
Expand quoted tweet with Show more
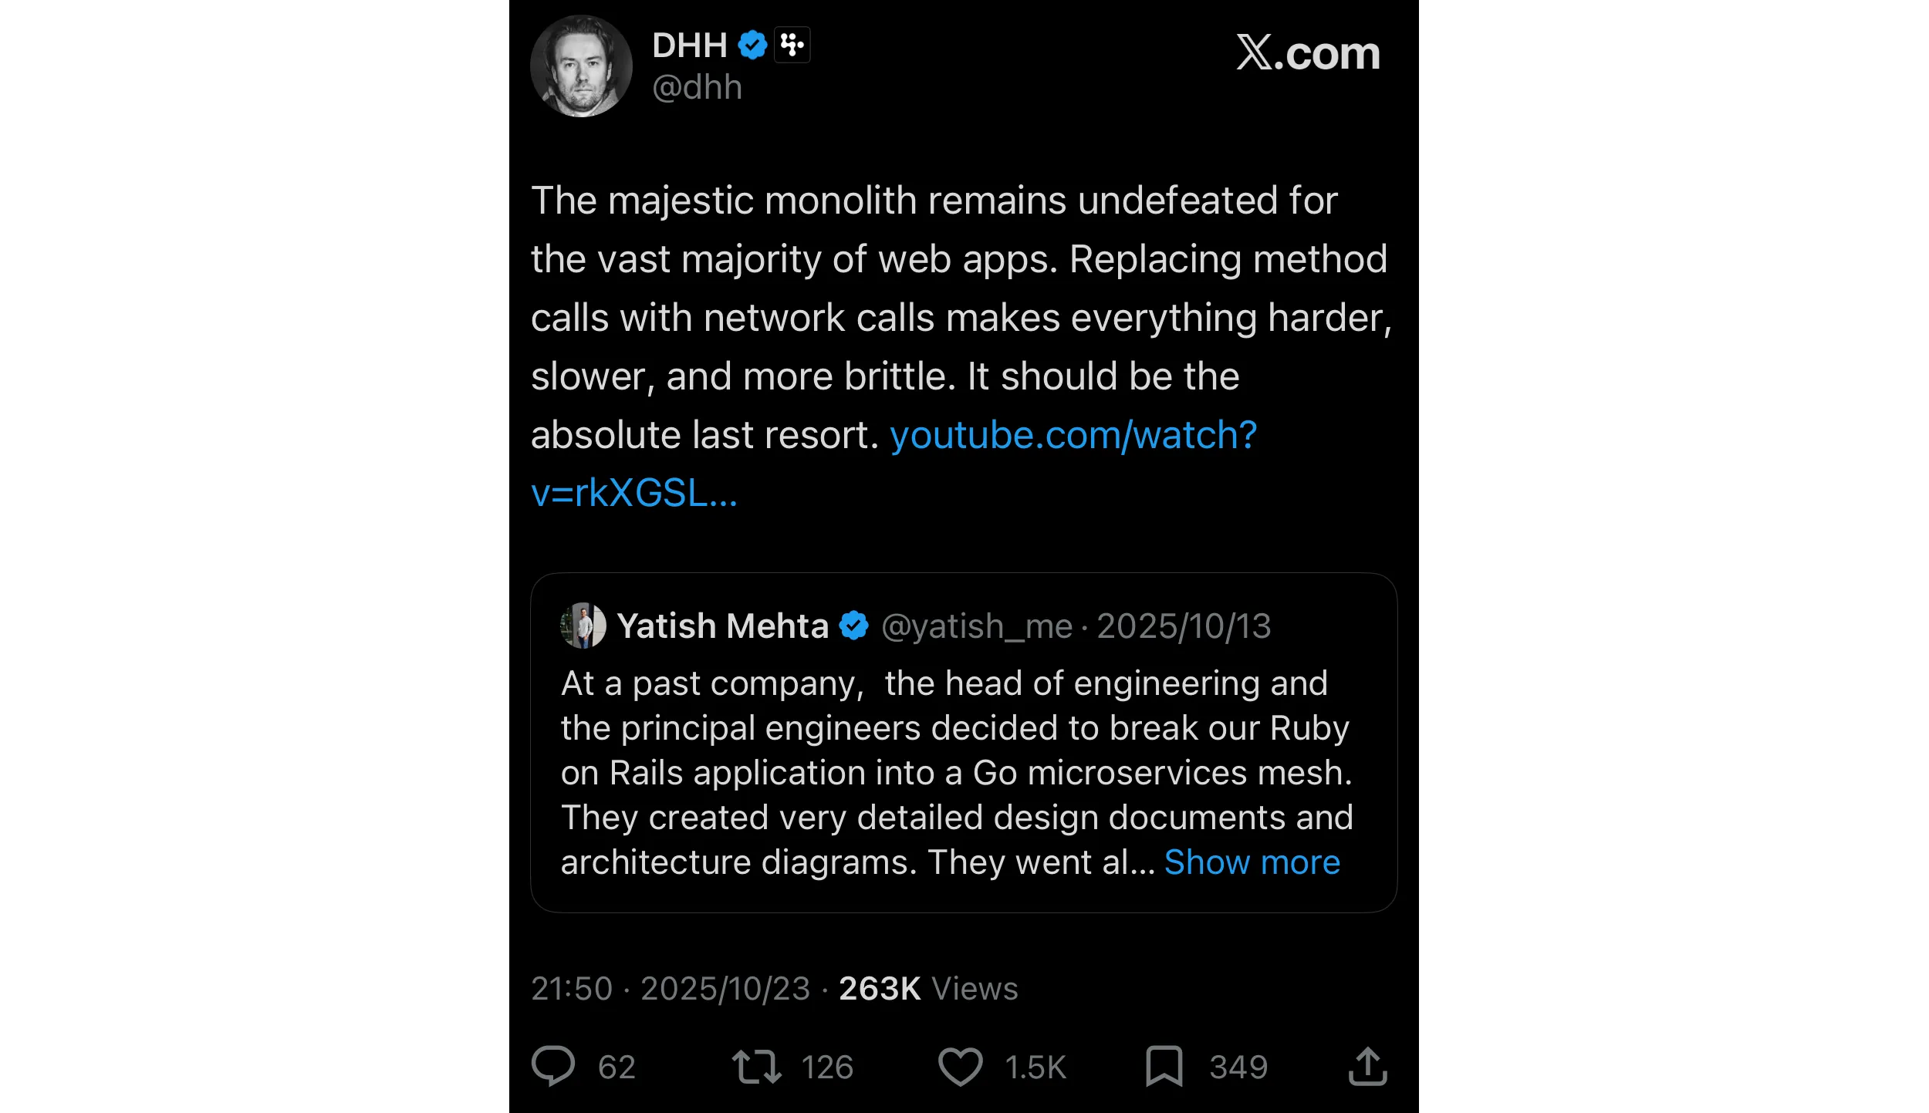(1252, 862)
